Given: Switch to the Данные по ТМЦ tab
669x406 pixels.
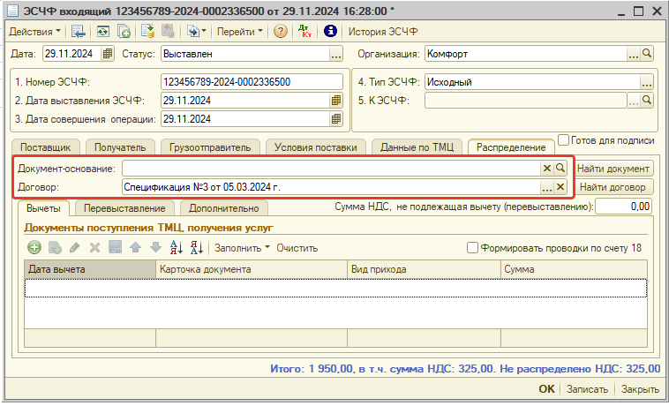Looking at the screenshot, I should click(x=417, y=147).
